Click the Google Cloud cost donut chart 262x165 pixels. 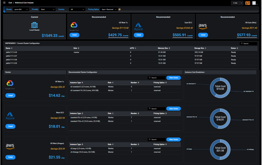[220, 88]
